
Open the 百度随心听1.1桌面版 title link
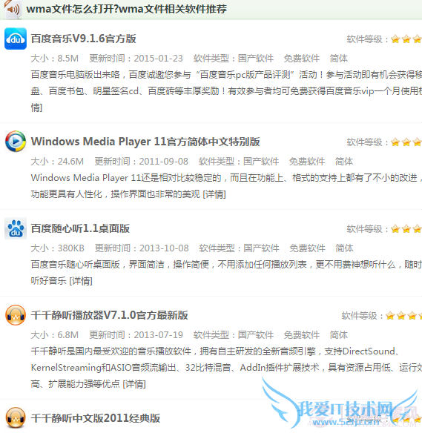pos(80,228)
